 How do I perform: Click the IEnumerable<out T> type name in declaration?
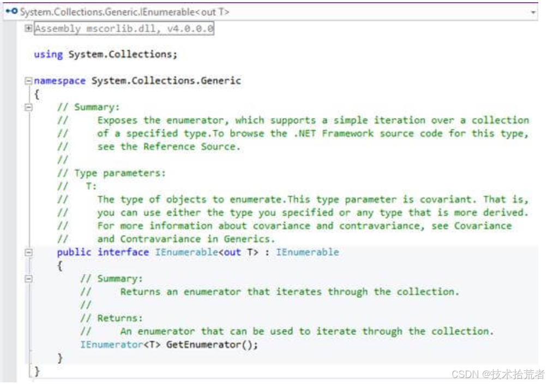[x=207, y=252]
